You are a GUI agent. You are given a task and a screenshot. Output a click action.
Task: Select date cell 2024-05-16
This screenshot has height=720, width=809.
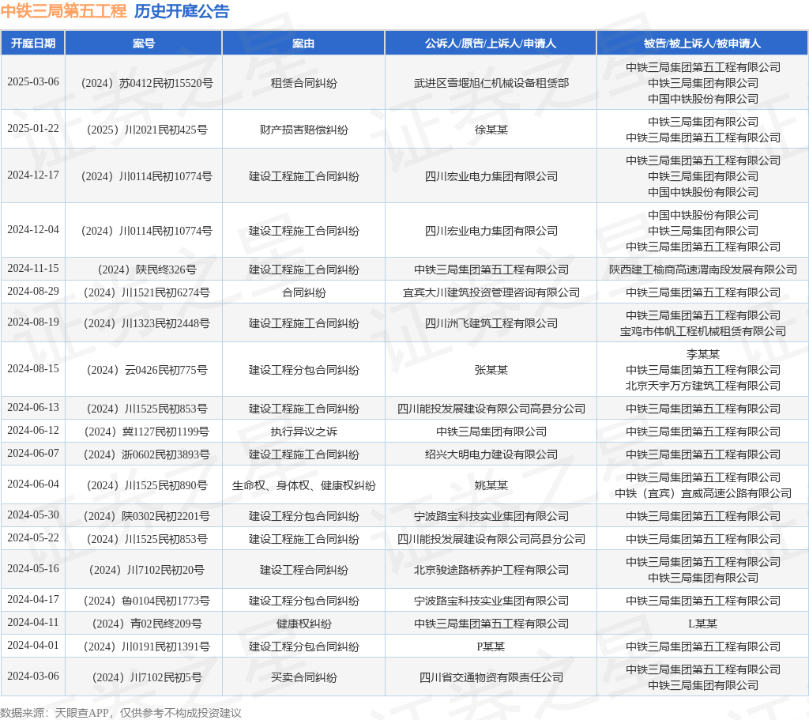[x=33, y=569]
